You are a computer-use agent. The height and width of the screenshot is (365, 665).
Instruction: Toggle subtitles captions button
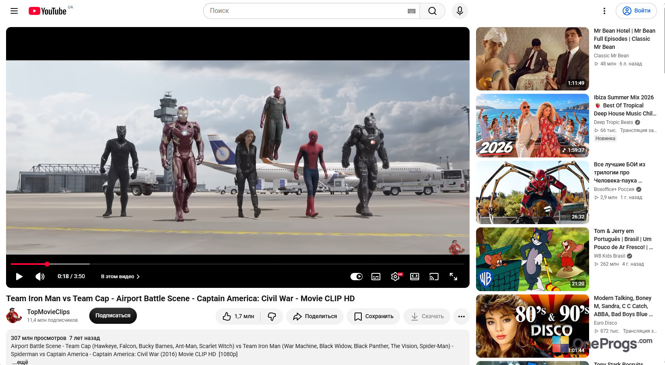tap(376, 277)
